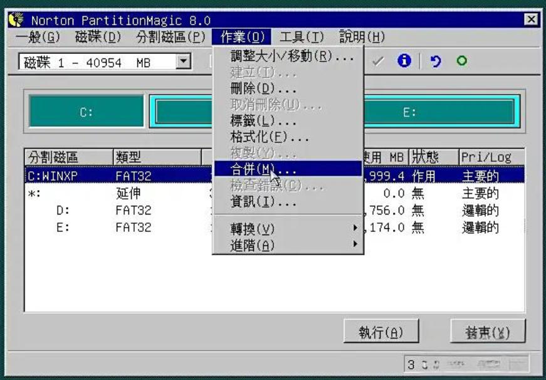This screenshot has height=380, width=546.
Task: Click the greyed checkmark apply icon in toolbar
Action: point(378,61)
